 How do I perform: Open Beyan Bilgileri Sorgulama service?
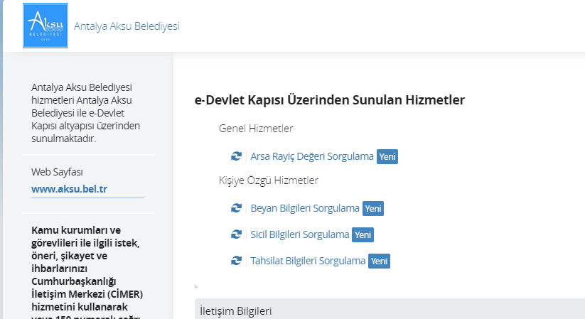[x=305, y=208]
